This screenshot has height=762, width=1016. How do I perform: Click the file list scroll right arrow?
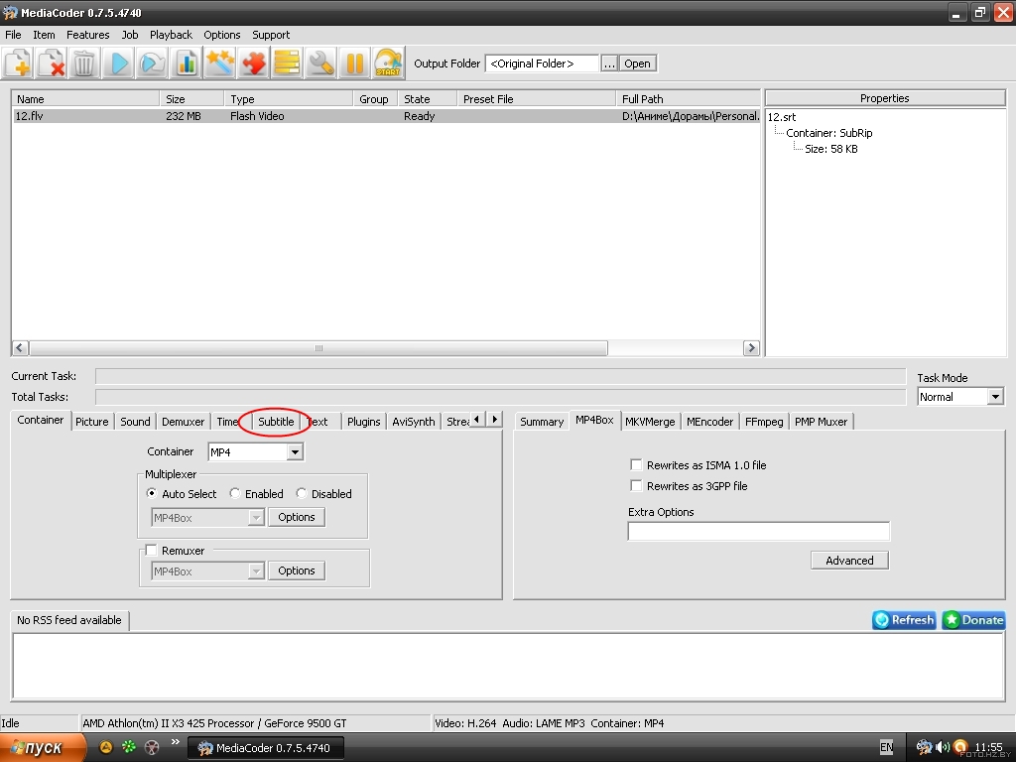coord(751,348)
